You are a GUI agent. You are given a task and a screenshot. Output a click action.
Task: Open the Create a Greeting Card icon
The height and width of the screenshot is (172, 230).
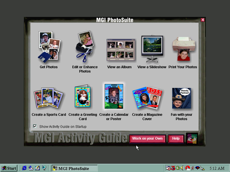click(83, 97)
